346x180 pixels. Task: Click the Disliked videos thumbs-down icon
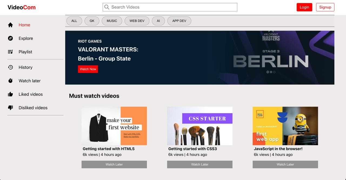[x=10, y=108]
